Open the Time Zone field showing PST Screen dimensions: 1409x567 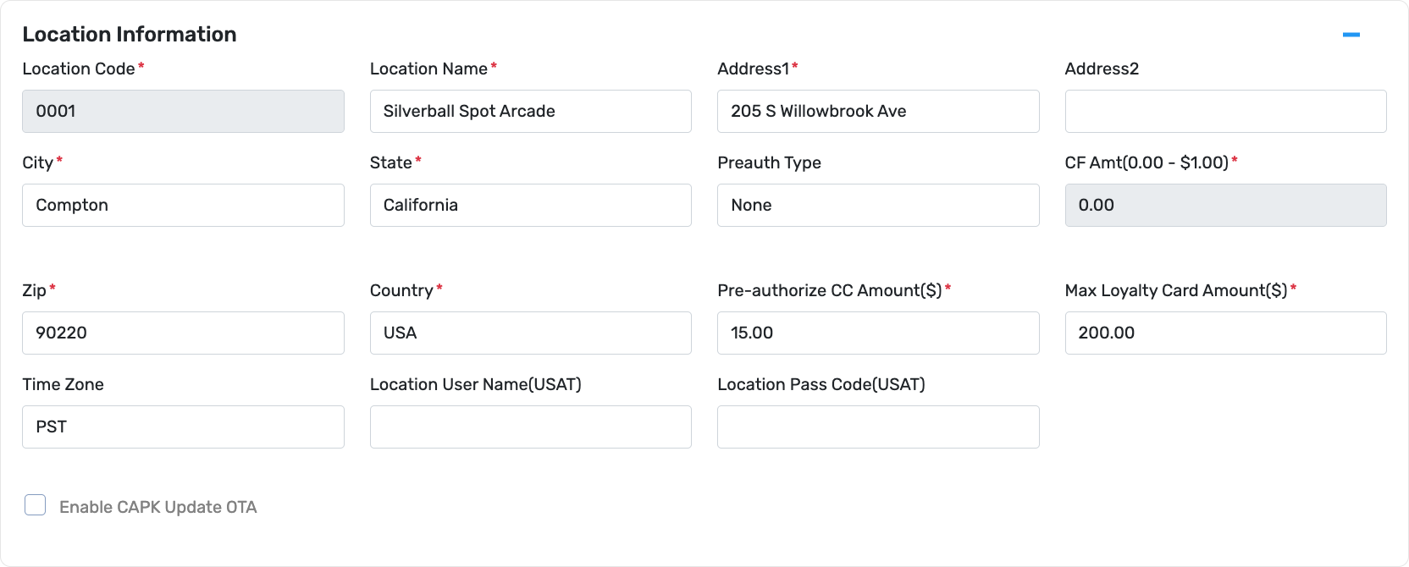(183, 427)
